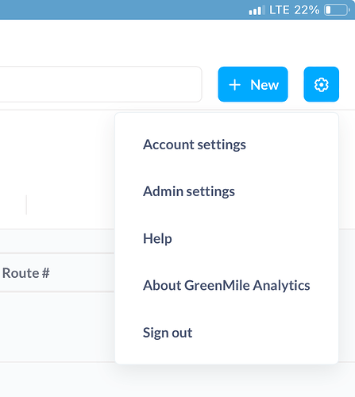Tap the battery icon in status bar
The height and width of the screenshot is (397, 355).
point(337,10)
